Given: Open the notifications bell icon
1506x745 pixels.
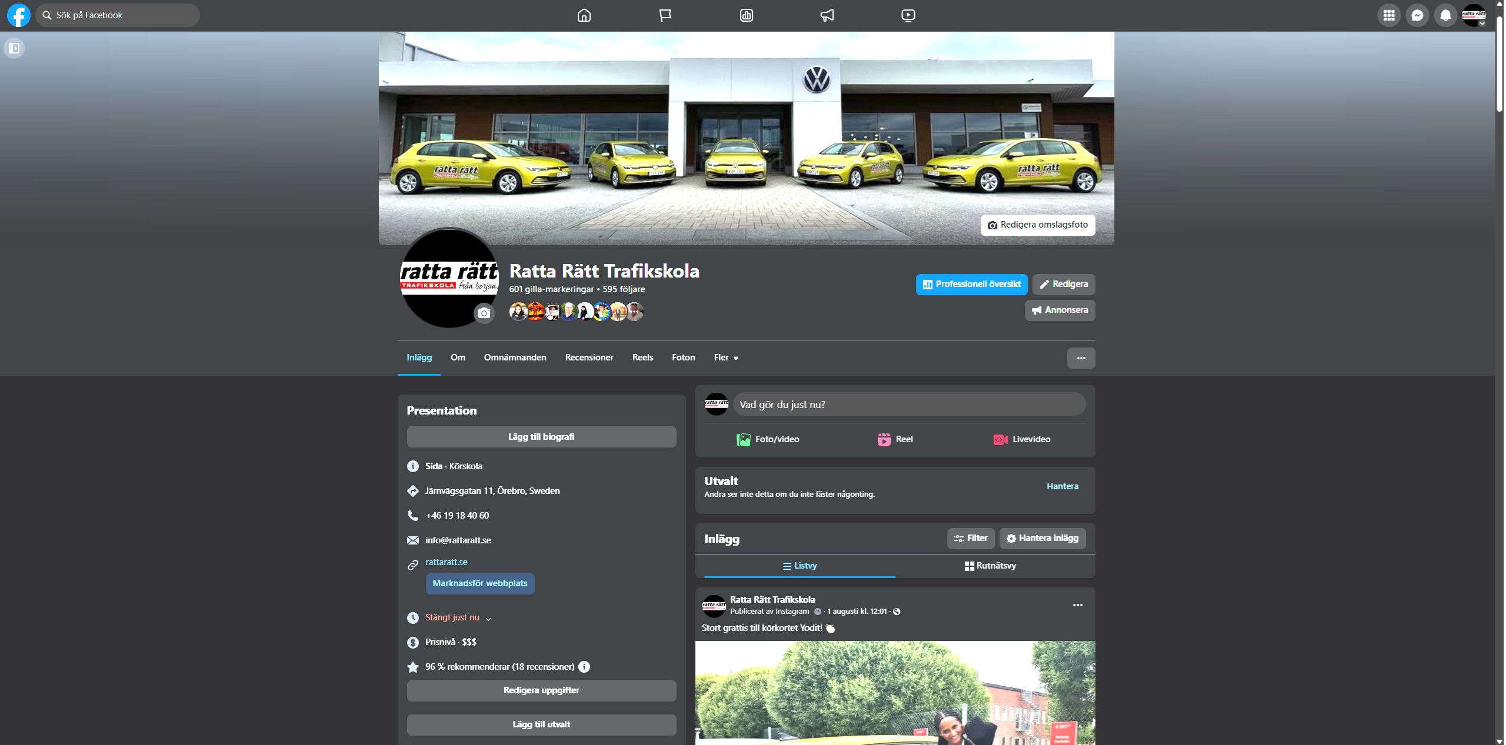Looking at the screenshot, I should click(1445, 15).
